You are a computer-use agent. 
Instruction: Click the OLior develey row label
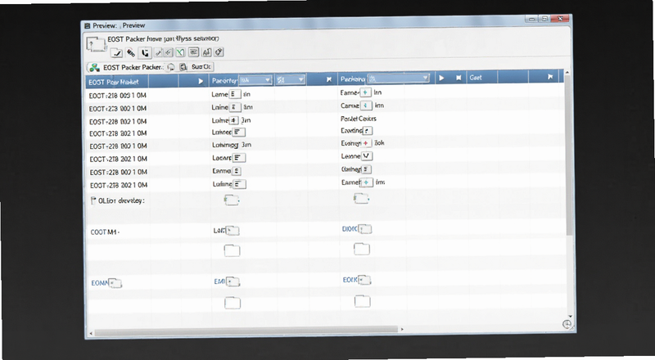point(121,201)
